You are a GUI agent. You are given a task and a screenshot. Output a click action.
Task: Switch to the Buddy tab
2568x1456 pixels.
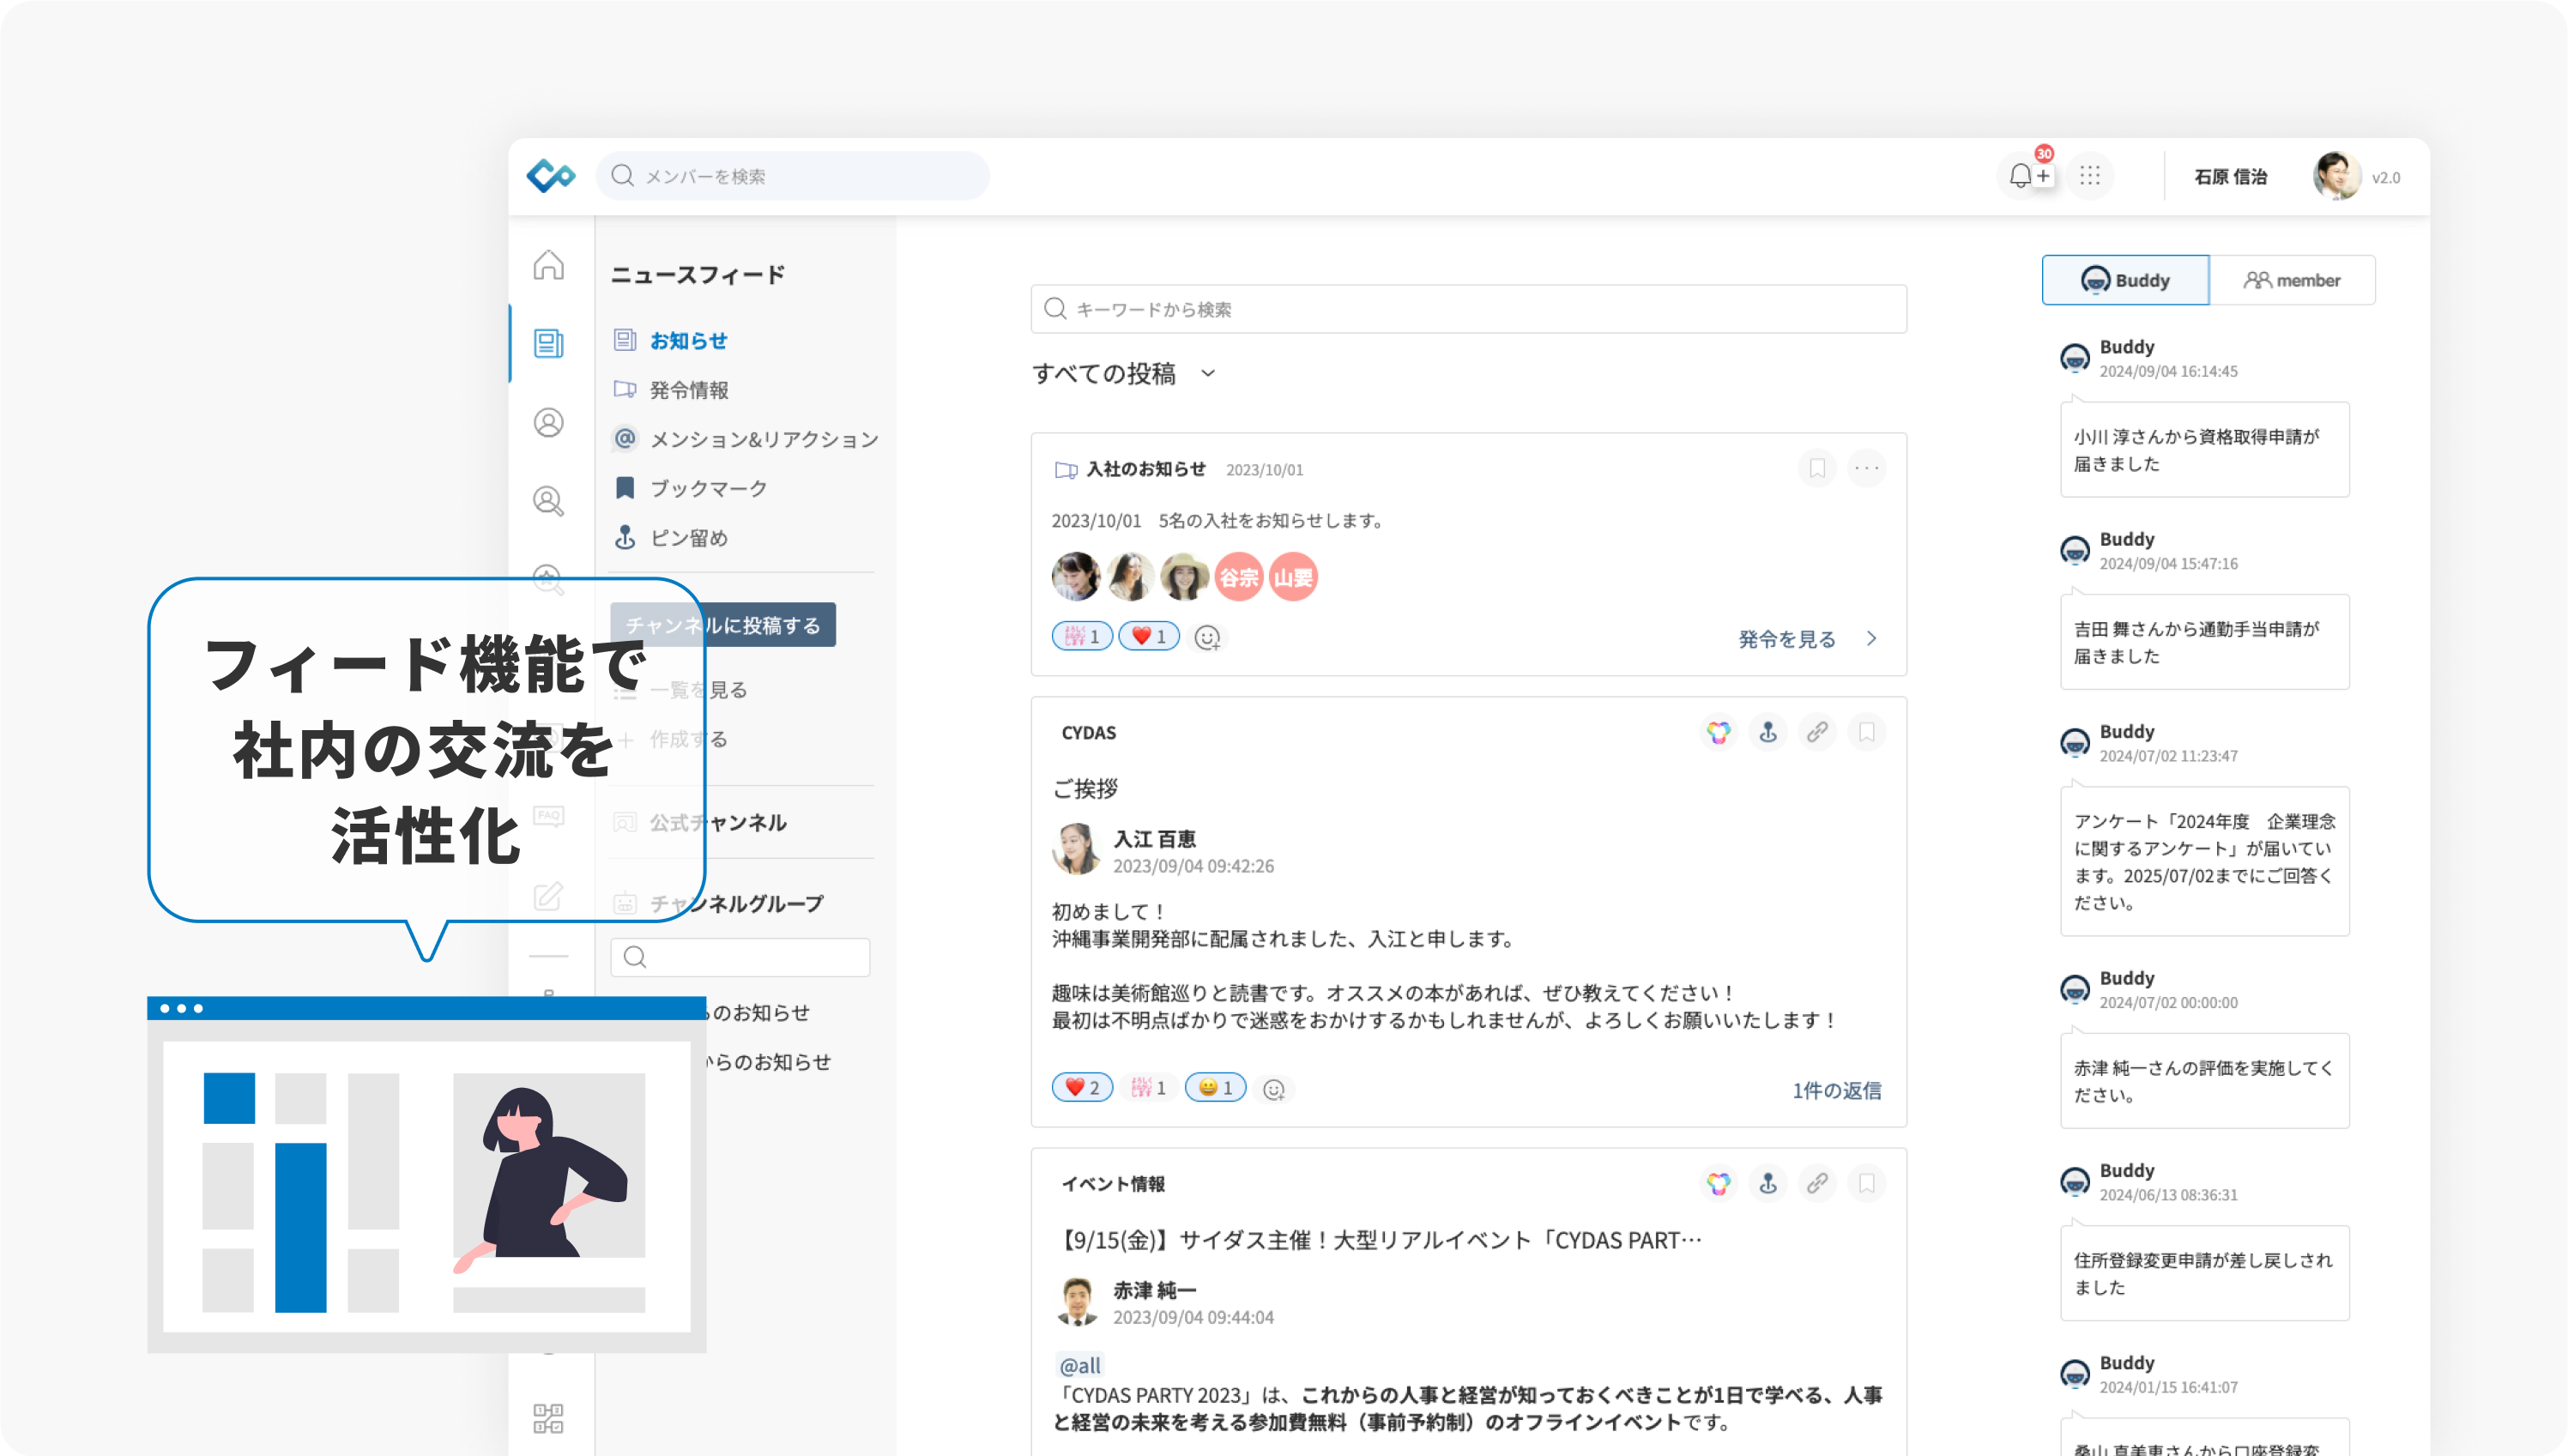[2125, 280]
